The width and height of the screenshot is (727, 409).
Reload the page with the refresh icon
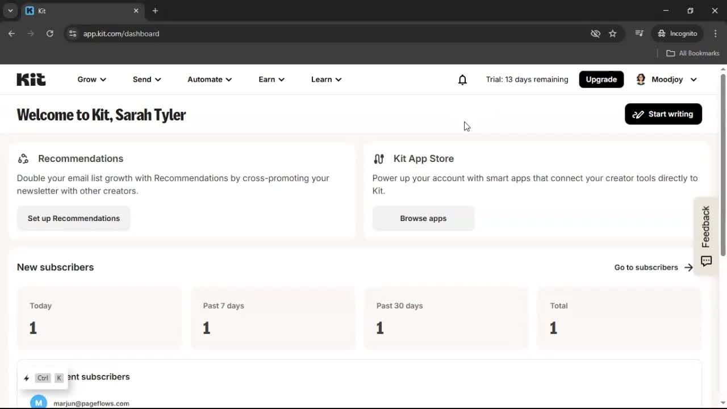(x=49, y=34)
